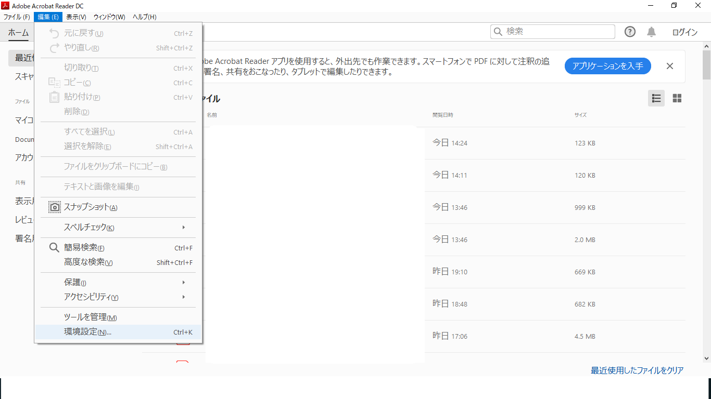Click 最近使用したファイルをクリア link
Image resolution: width=711 pixels, height=399 pixels.
637,370
